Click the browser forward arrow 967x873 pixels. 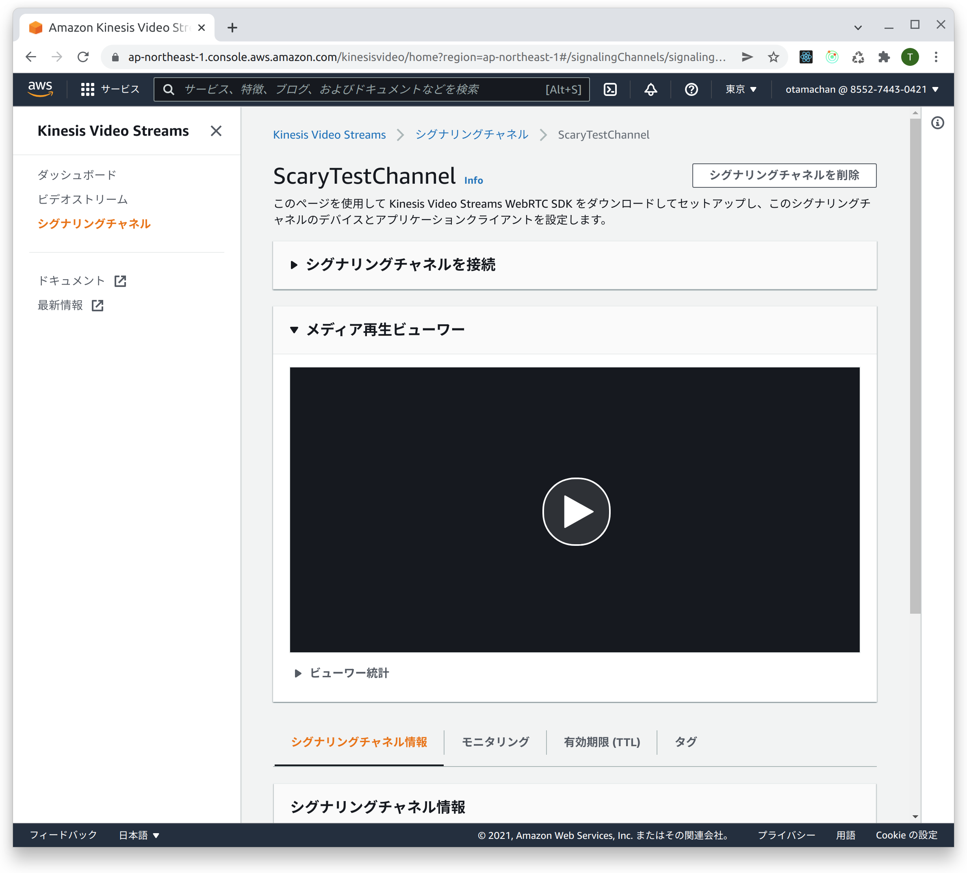[57, 57]
